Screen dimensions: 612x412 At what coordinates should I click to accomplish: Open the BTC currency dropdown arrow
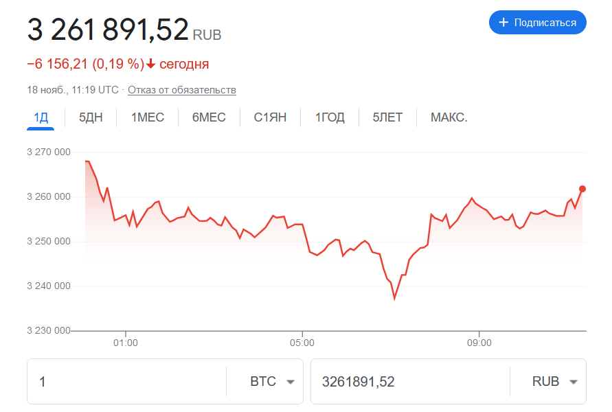point(290,382)
